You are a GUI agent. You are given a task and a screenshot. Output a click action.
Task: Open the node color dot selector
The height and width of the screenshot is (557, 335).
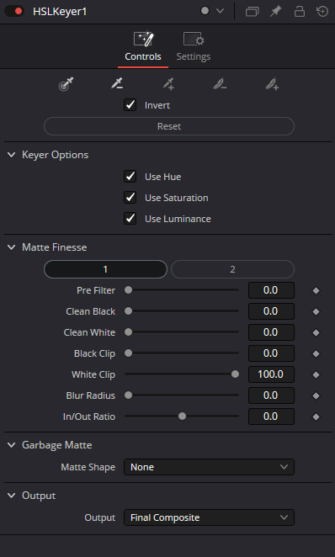tap(205, 11)
